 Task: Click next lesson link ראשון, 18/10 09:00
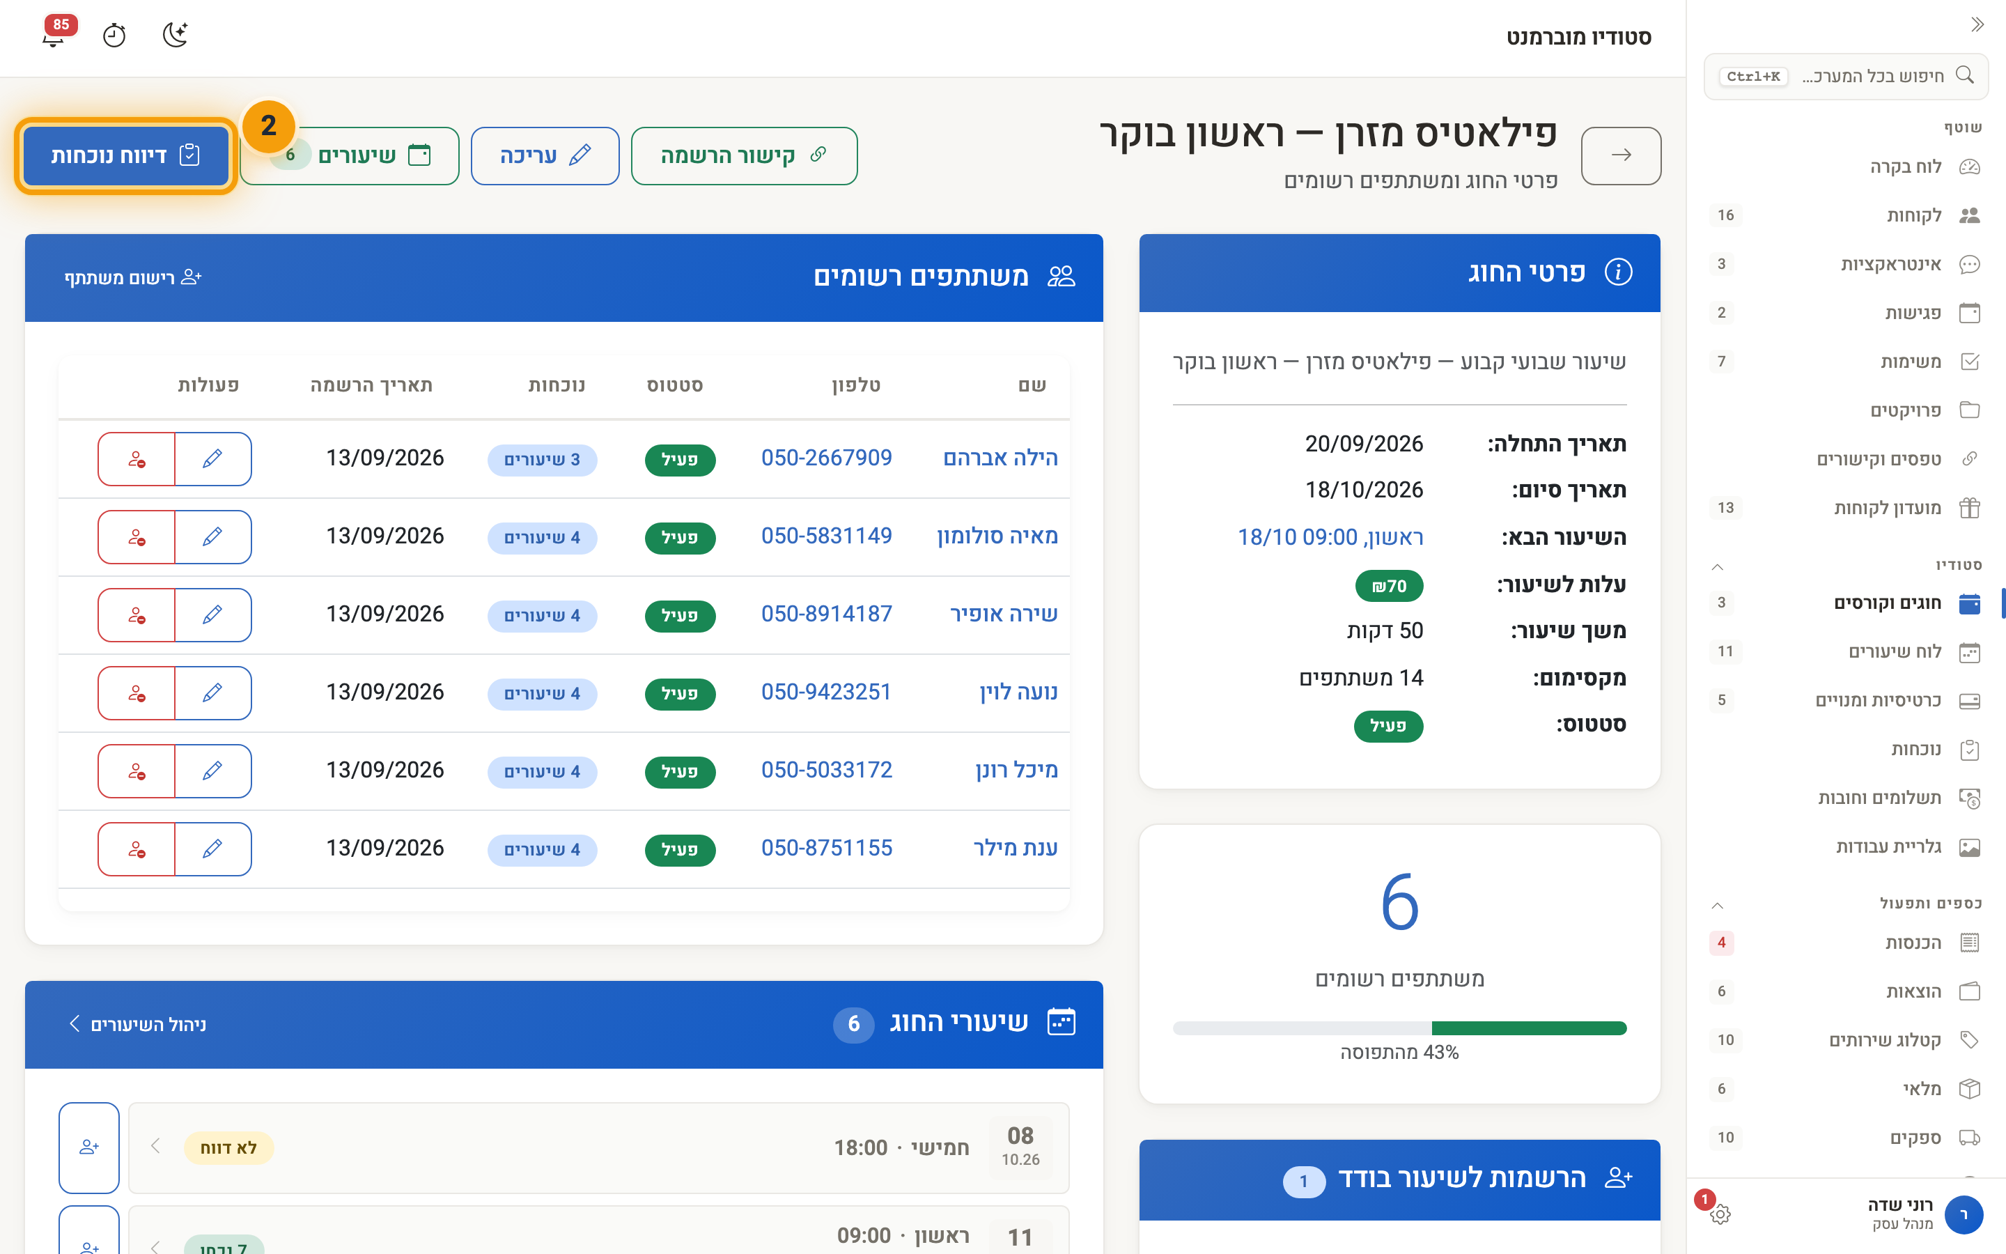(1330, 537)
